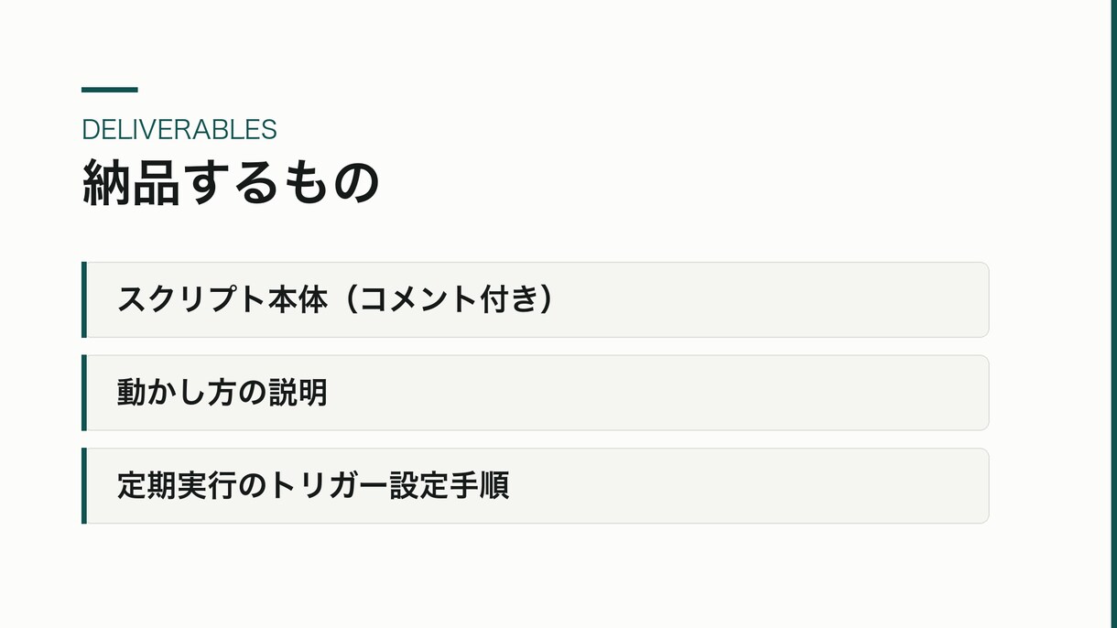Screen dimensions: 1117x628
Task: Select the 定期実行のトリガー設定手順 card
Action: point(536,486)
